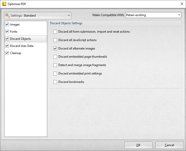Uncheck the Fonts checkbox
The width and height of the screenshot is (186, 151).
coord(7,32)
